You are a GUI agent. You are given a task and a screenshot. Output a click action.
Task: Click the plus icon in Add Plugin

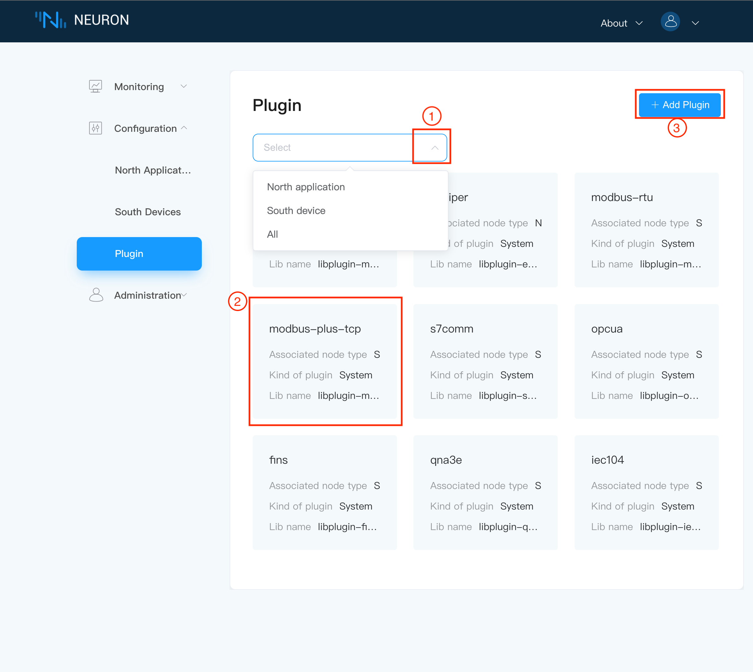[655, 105]
